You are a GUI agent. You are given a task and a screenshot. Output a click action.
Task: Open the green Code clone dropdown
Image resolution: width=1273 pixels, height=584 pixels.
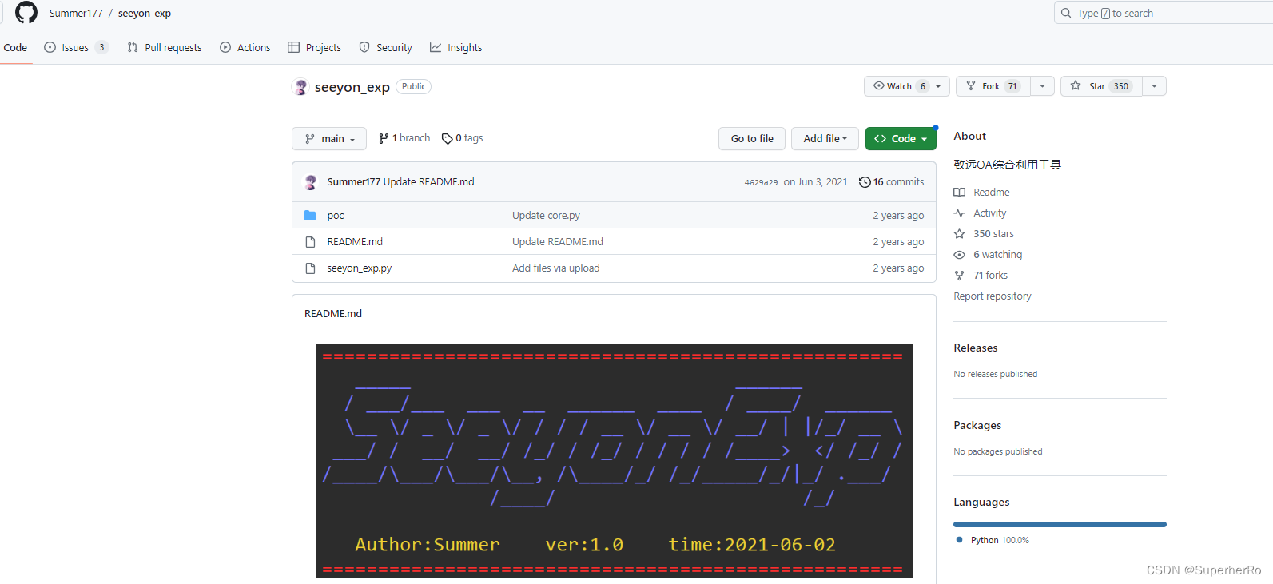click(x=901, y=139)
